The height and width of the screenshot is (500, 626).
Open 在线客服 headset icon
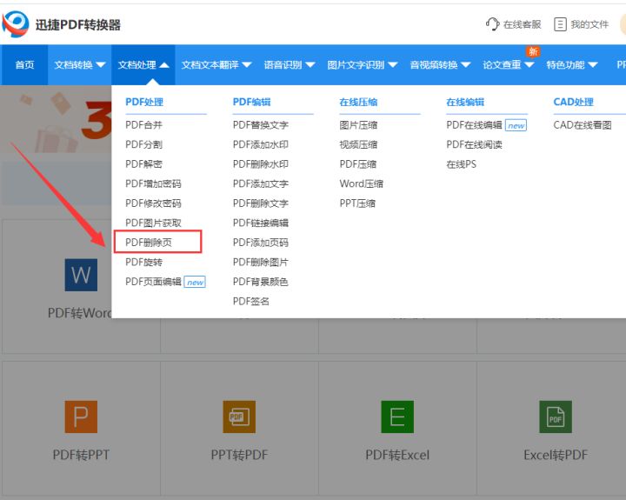(493, 24)
